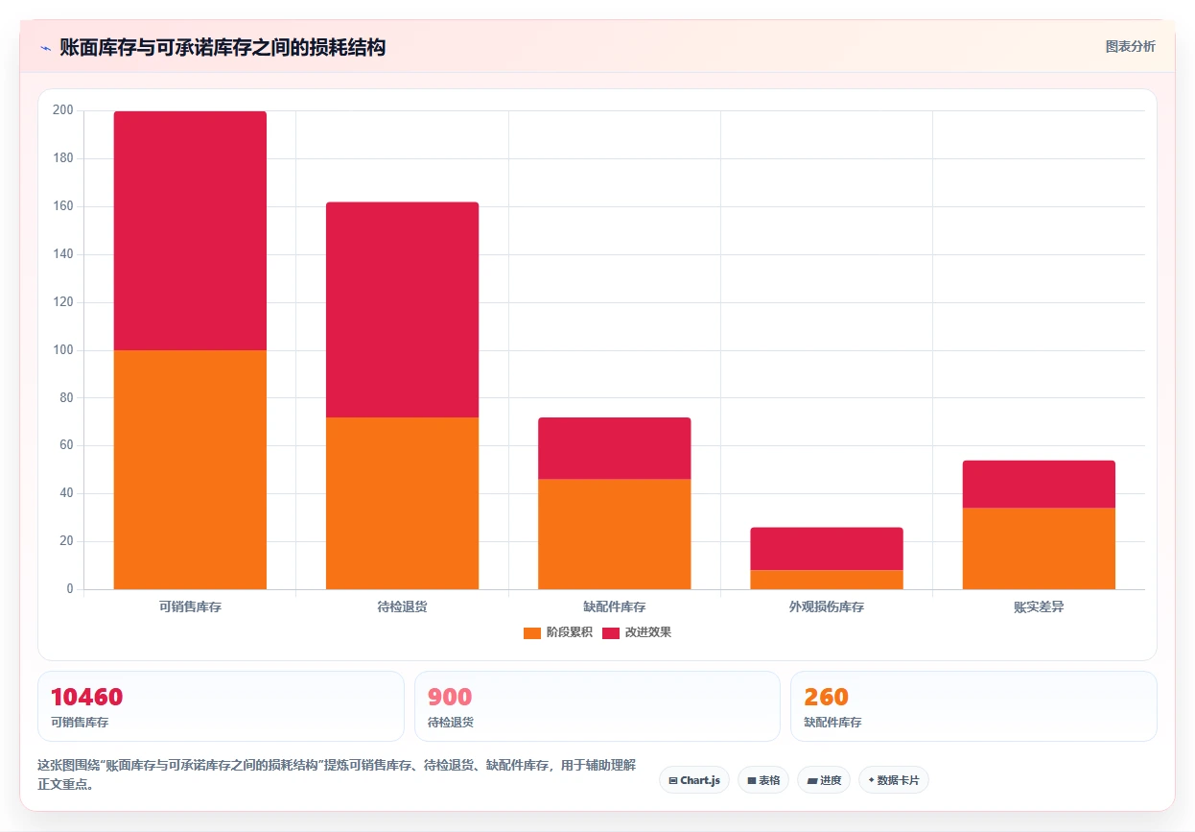1195x832 pixels.
Task: Click the lightning icon beside the chart title
Action: [45, 48]
